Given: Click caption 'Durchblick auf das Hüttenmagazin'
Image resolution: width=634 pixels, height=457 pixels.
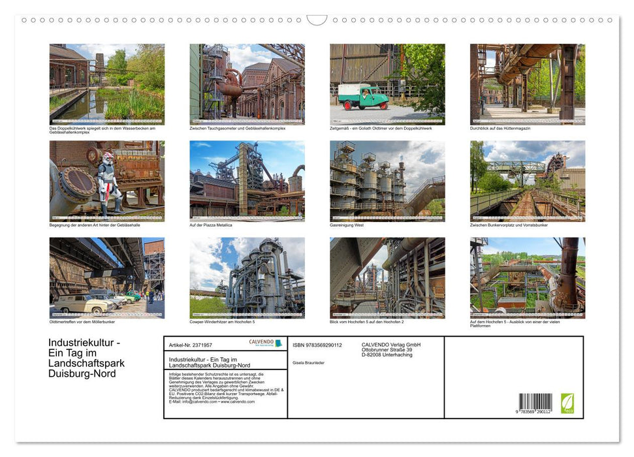Looking at the screenshot, I should coord(500,128).
